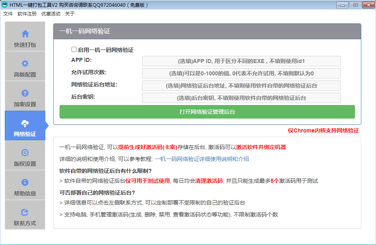Click the 网络验证后台地址 input field
The width and height of the screenshot is (376, 245).
pyautogui.click(x=241, y=86)
